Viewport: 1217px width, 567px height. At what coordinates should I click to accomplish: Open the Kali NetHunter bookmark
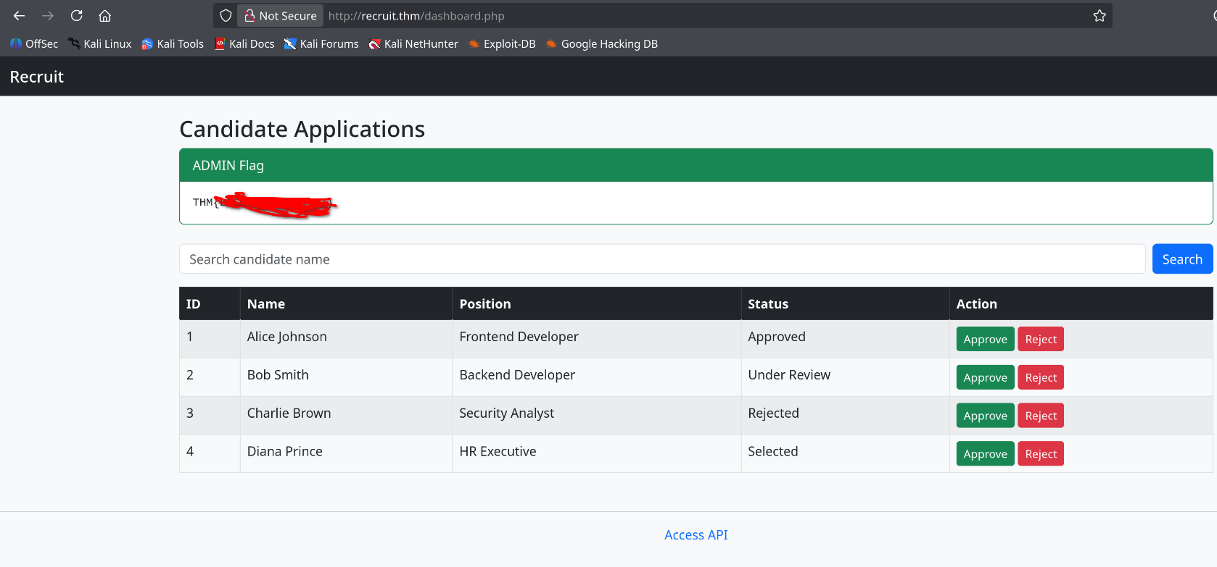(413, 43)
